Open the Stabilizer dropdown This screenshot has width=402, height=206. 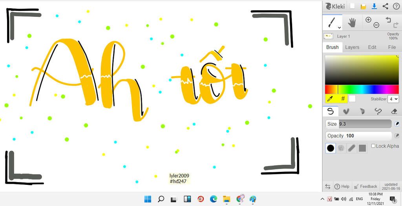[393, 99]
